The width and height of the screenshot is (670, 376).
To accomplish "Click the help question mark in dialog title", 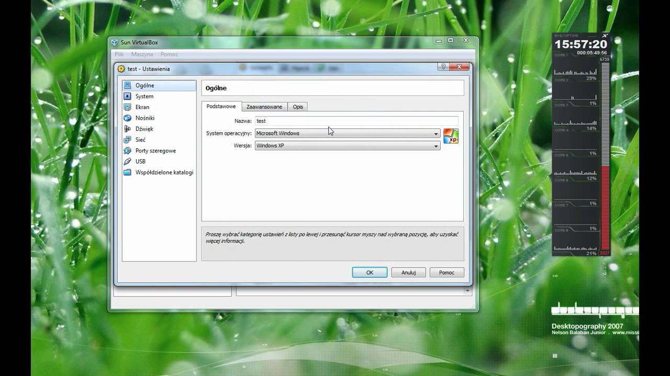I will point(443,67).
